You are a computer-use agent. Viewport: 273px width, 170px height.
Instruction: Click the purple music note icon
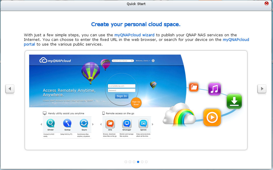click(214, 89)
